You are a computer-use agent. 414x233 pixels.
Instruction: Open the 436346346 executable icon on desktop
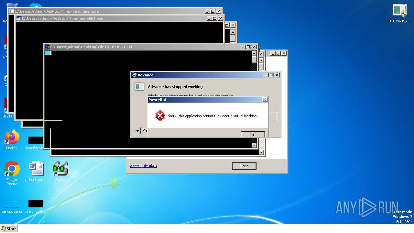(x=400, y=13)
